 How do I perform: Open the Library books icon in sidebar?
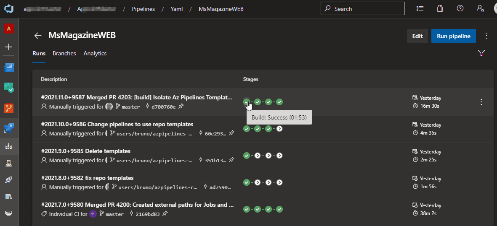tap(9, 197)
